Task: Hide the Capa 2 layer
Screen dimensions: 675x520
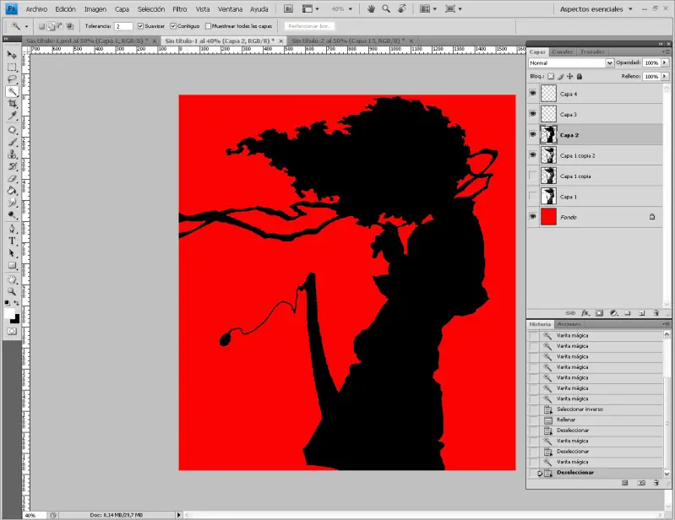Action: (533, 134)
